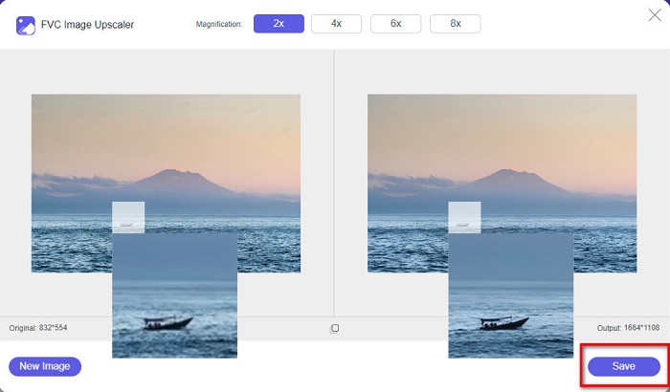
Task: Close the upscaler dialog with the X
Action: click(654, 14)
